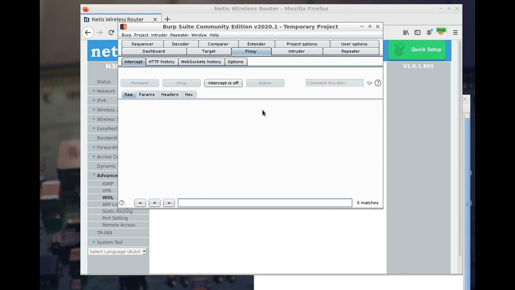This screenshot has height=290, width=515.
Task: Open search help question icon
Action: [122, 203]
